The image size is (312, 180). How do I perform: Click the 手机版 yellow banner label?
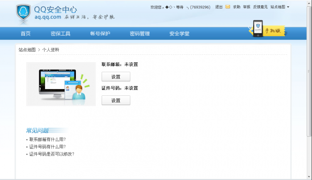(273, 31)
